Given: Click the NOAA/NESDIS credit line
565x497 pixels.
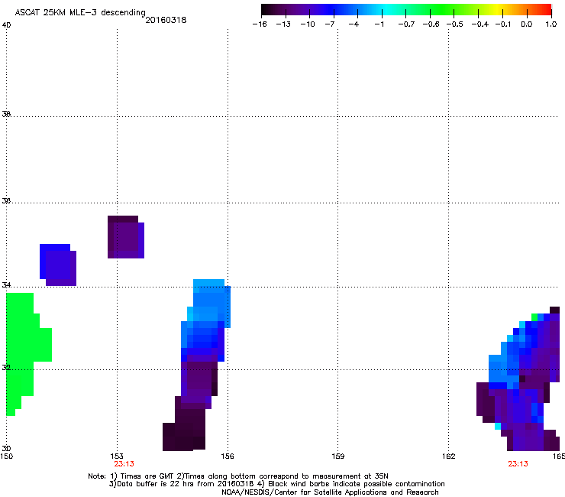Looking at the screenshot, I should [330, 492].
